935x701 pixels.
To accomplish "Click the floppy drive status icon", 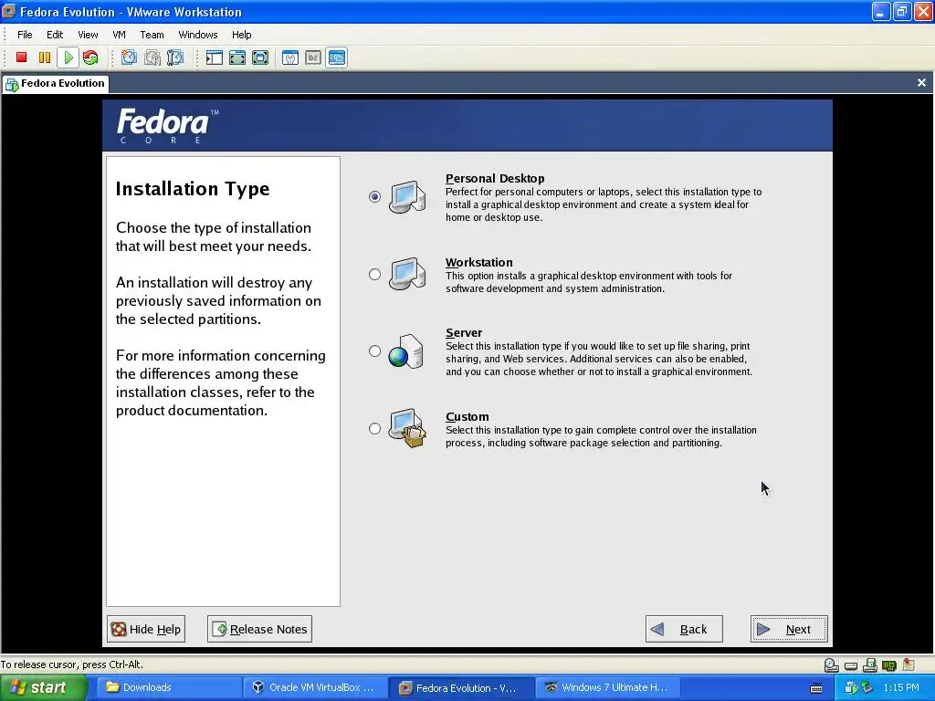I will 870,664.
